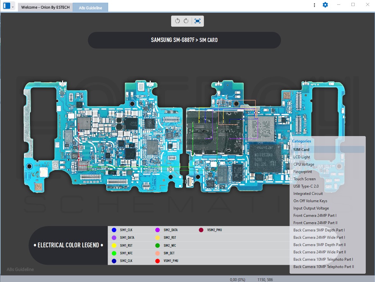Switch to Welcome - Orion By ESTECH tab
The image size is (375, 282).
45,7
